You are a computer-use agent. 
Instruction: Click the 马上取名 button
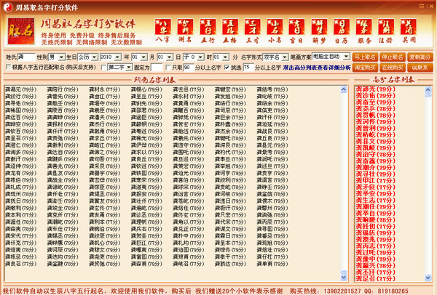point(366,56)
